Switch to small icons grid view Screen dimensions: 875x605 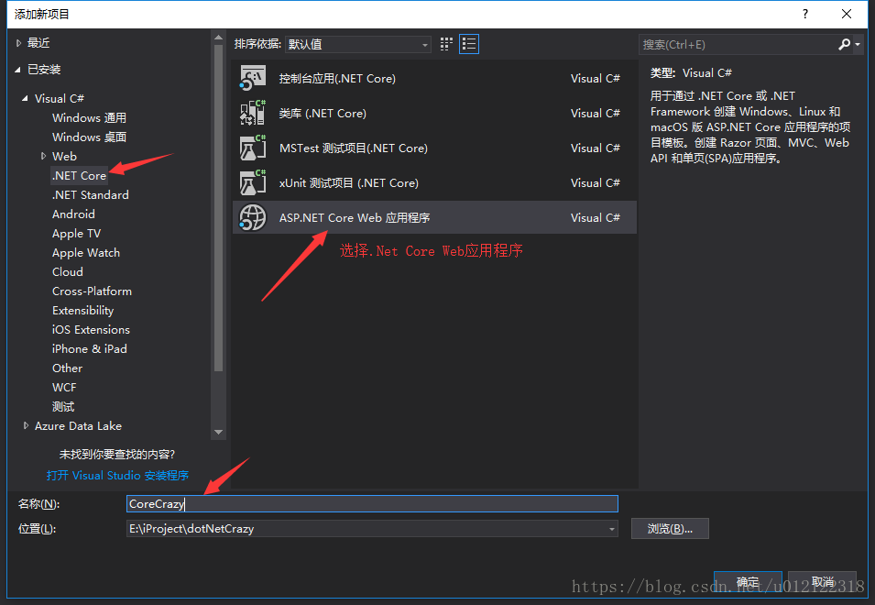[x=446, y=44]
